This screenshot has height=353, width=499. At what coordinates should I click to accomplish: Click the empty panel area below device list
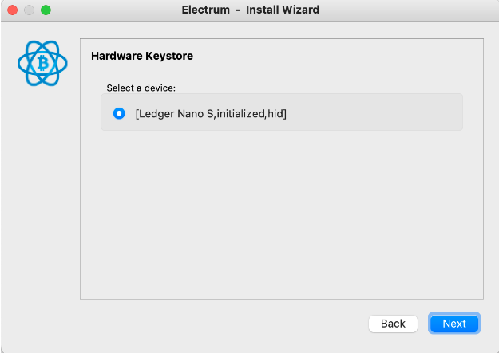pyautogui.click(x=281, y=215)
